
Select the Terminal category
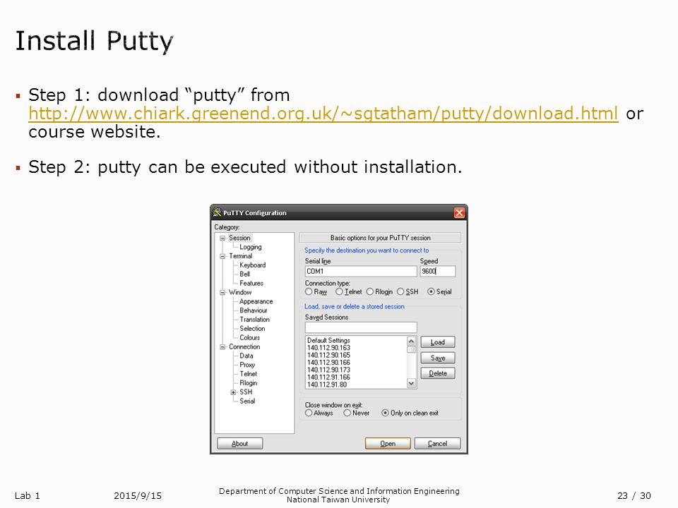(x=240, y=256)
